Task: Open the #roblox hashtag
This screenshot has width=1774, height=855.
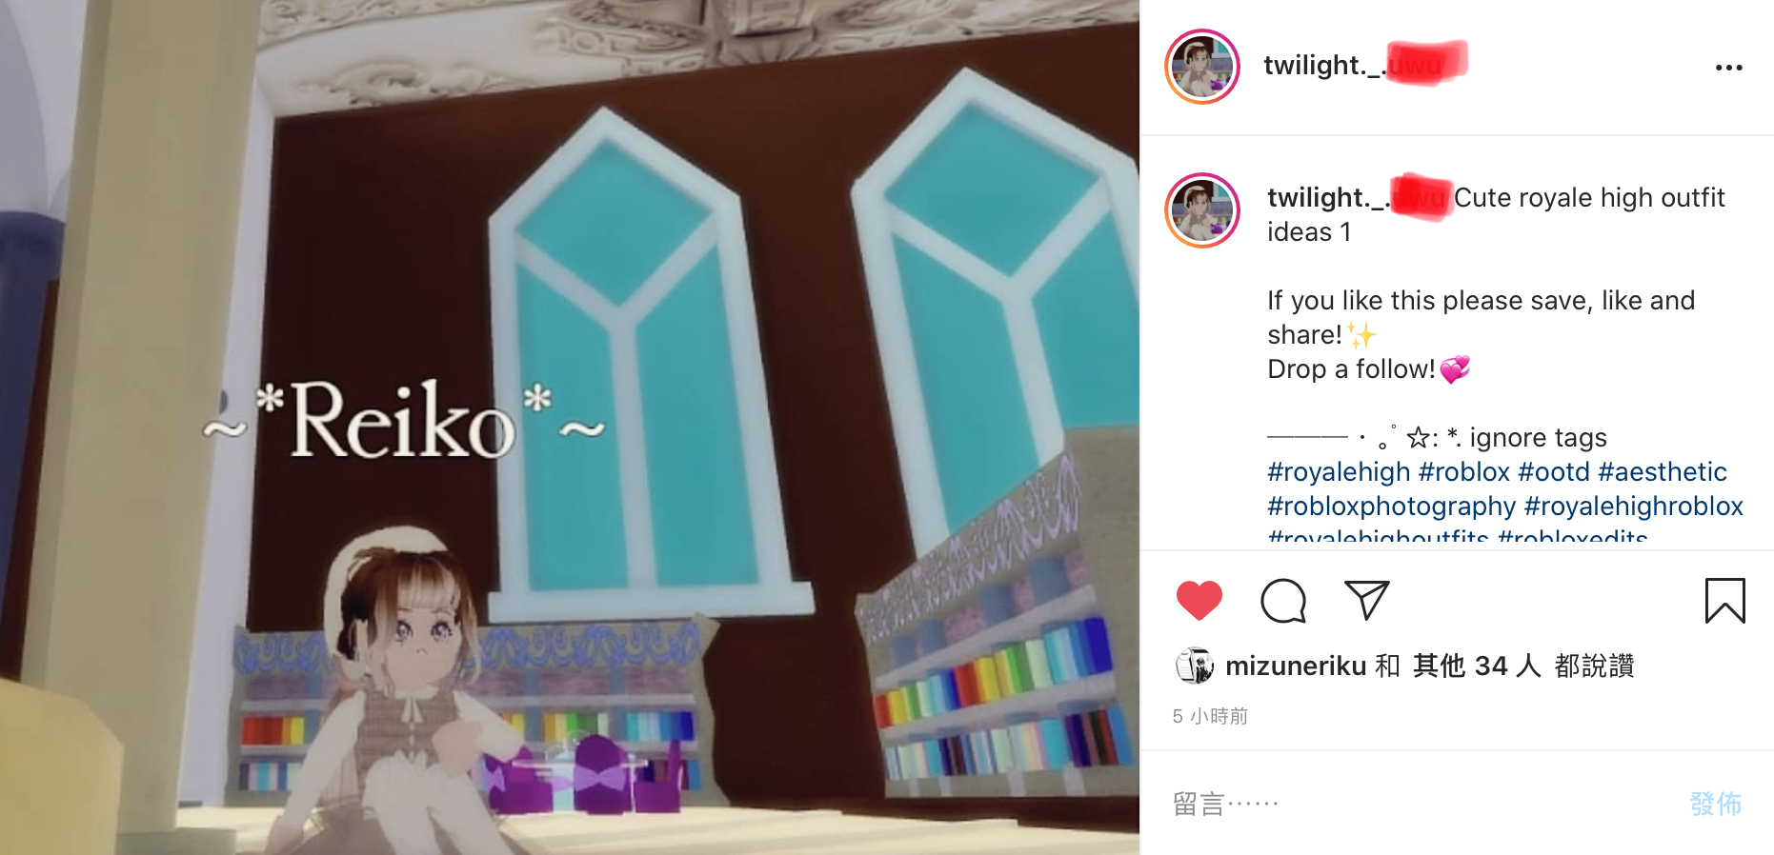Action: click(x=1464, y=471)
